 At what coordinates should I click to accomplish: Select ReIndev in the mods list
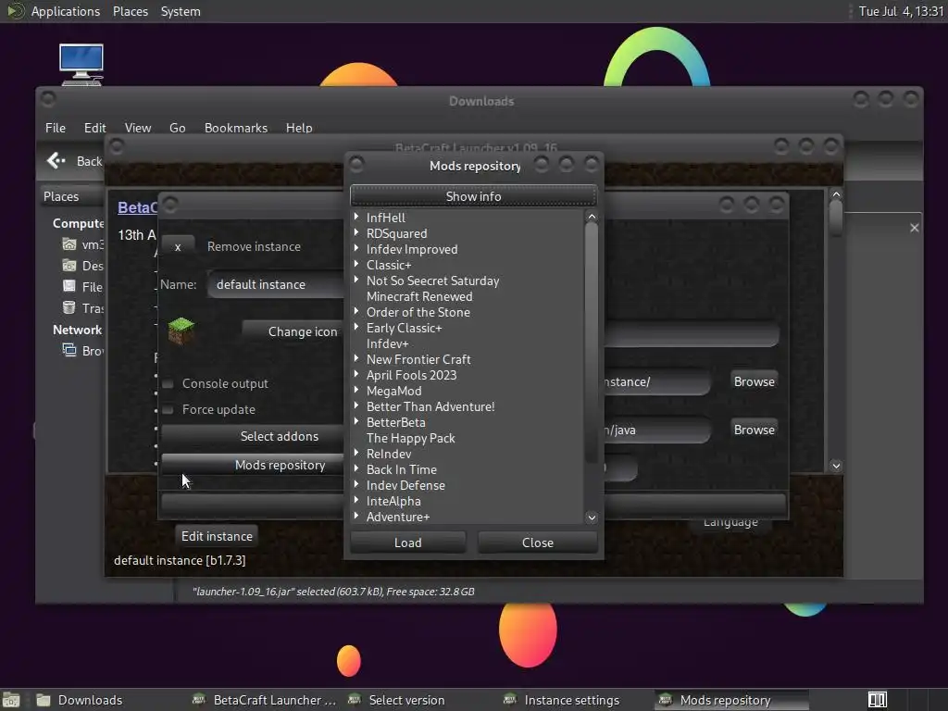389,454
